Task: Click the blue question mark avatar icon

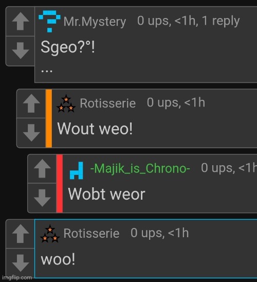Action: click(49, 22)
